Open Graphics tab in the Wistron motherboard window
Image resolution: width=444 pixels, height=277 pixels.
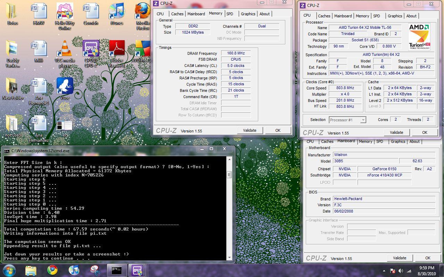398,141
